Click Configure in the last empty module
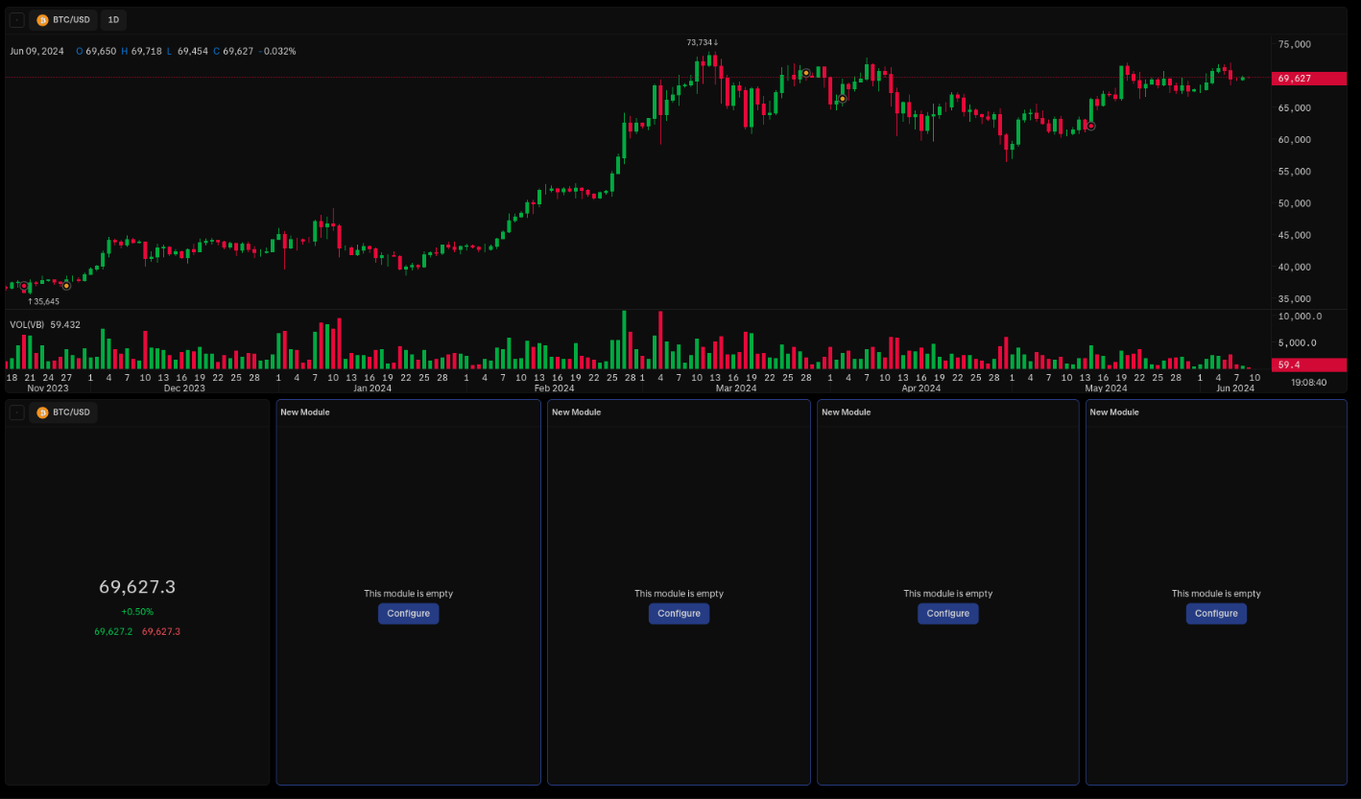This screenshot has width=1361, height=799. [1216, 613]
